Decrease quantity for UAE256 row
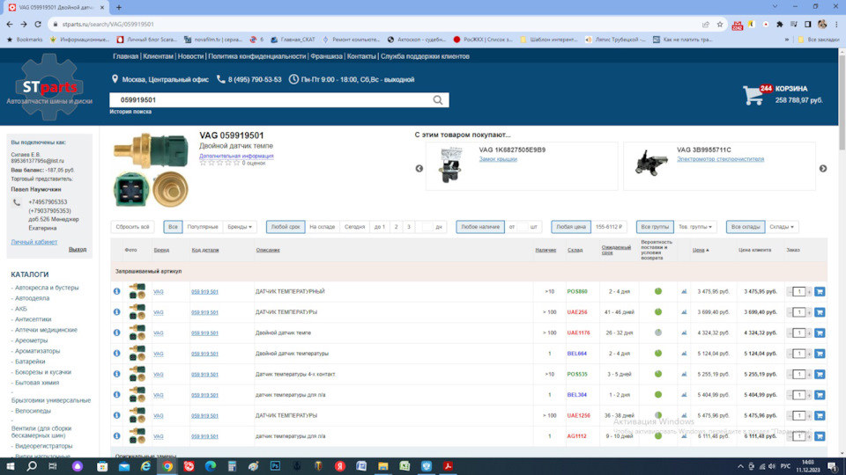Screen dimensions: 846x475 (x=790, y=311)
